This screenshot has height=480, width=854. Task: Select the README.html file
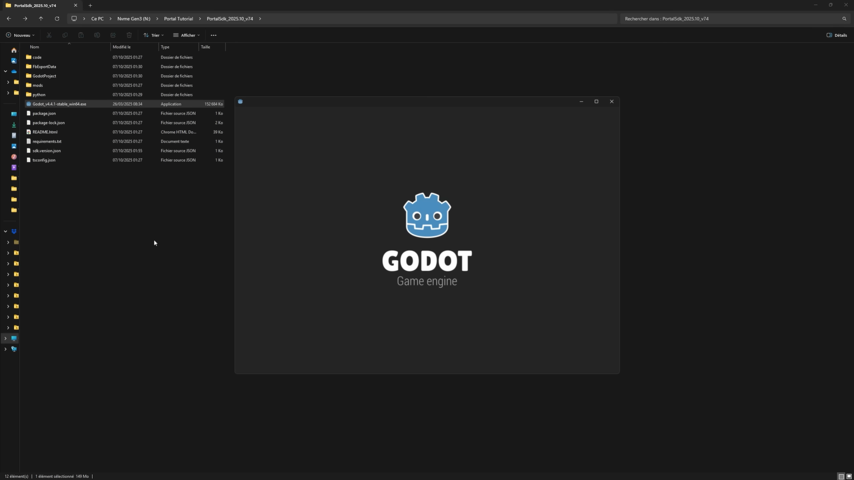click(x=45, y=132)
